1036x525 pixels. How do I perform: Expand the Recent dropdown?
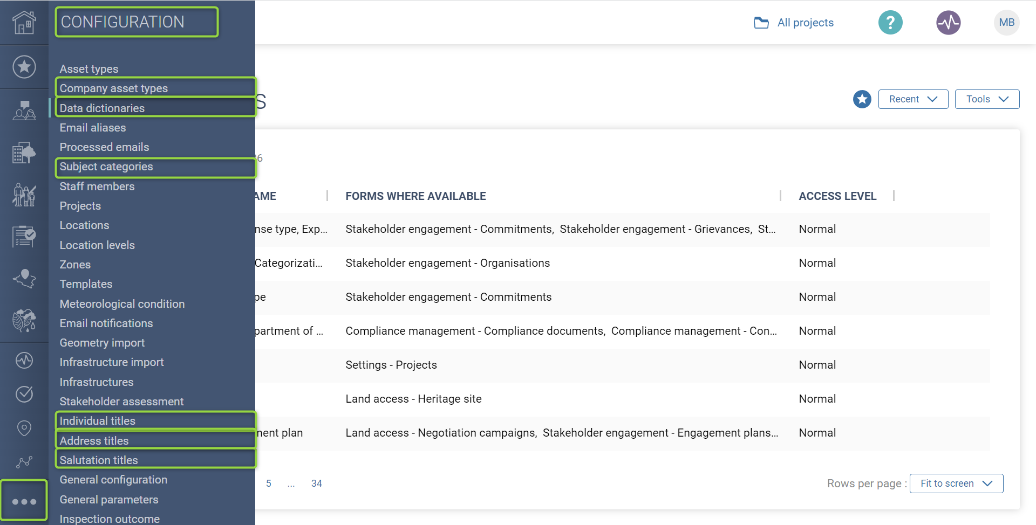[x=913, y=99]
